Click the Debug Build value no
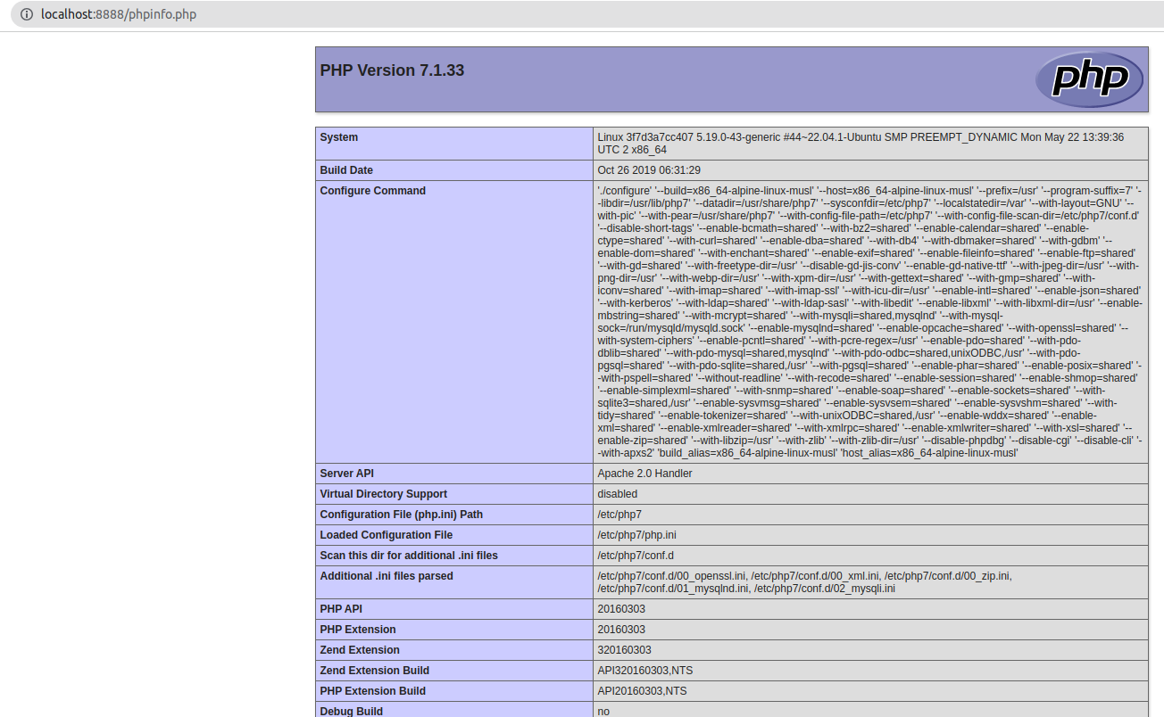This screenshot has height=717, width=1164. (603, 712)
